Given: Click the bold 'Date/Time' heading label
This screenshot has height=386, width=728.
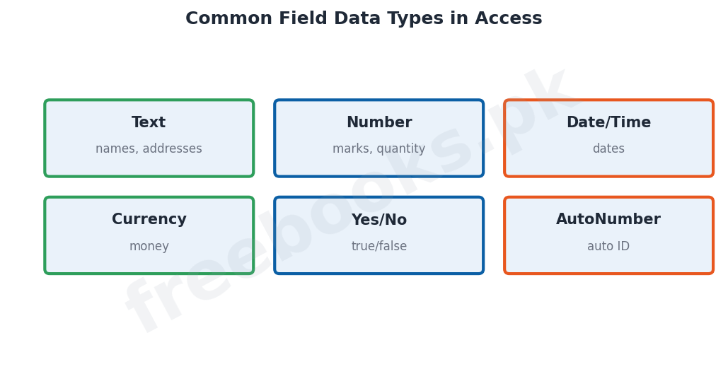Looking at the screenshot, I should [608, 122].
